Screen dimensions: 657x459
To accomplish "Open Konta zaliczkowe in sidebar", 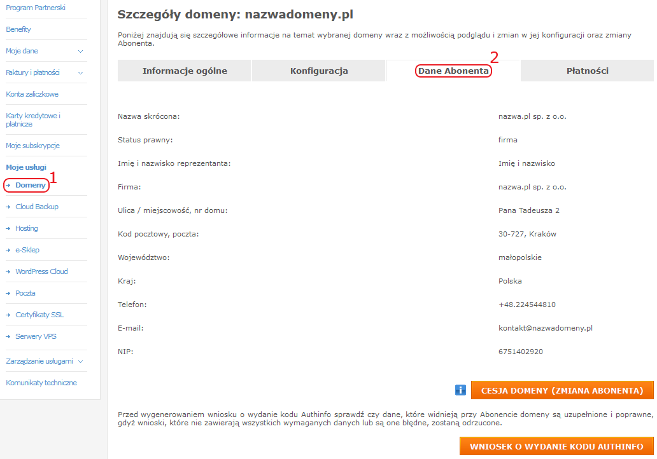I will point(32,94).
